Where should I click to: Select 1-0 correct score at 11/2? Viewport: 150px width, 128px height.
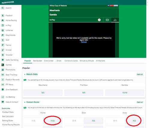52,121
